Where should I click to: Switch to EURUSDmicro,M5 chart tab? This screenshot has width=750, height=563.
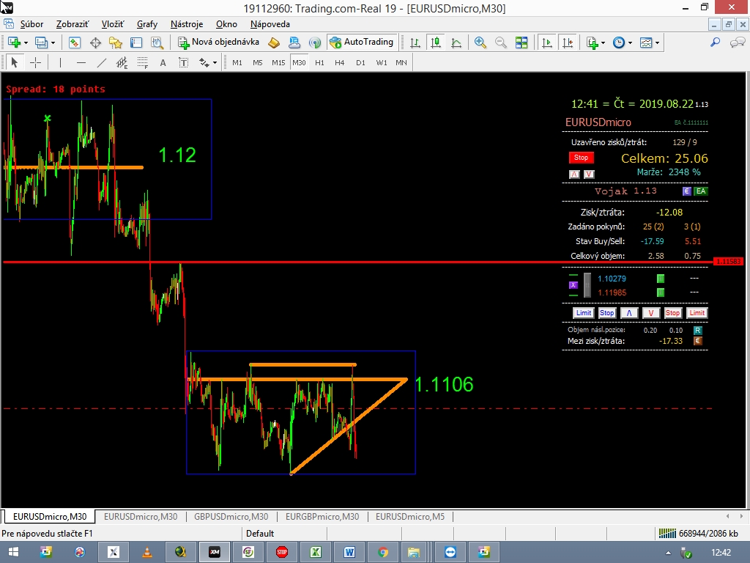[x=410, y=517]
